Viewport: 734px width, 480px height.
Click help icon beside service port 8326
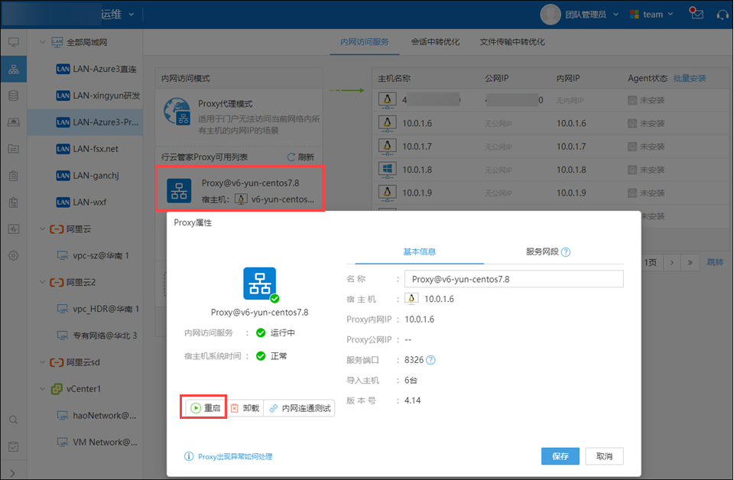point(430,360)
